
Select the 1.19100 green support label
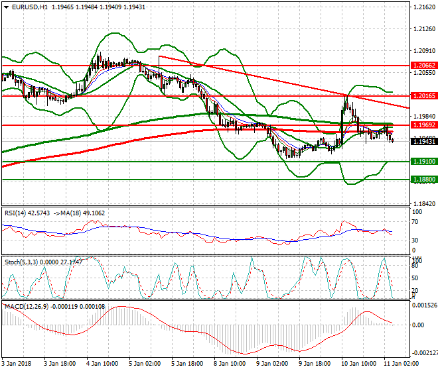click(x=423, y=161)
